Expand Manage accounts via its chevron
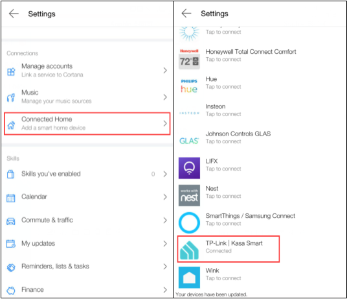 tap(165, 71)
